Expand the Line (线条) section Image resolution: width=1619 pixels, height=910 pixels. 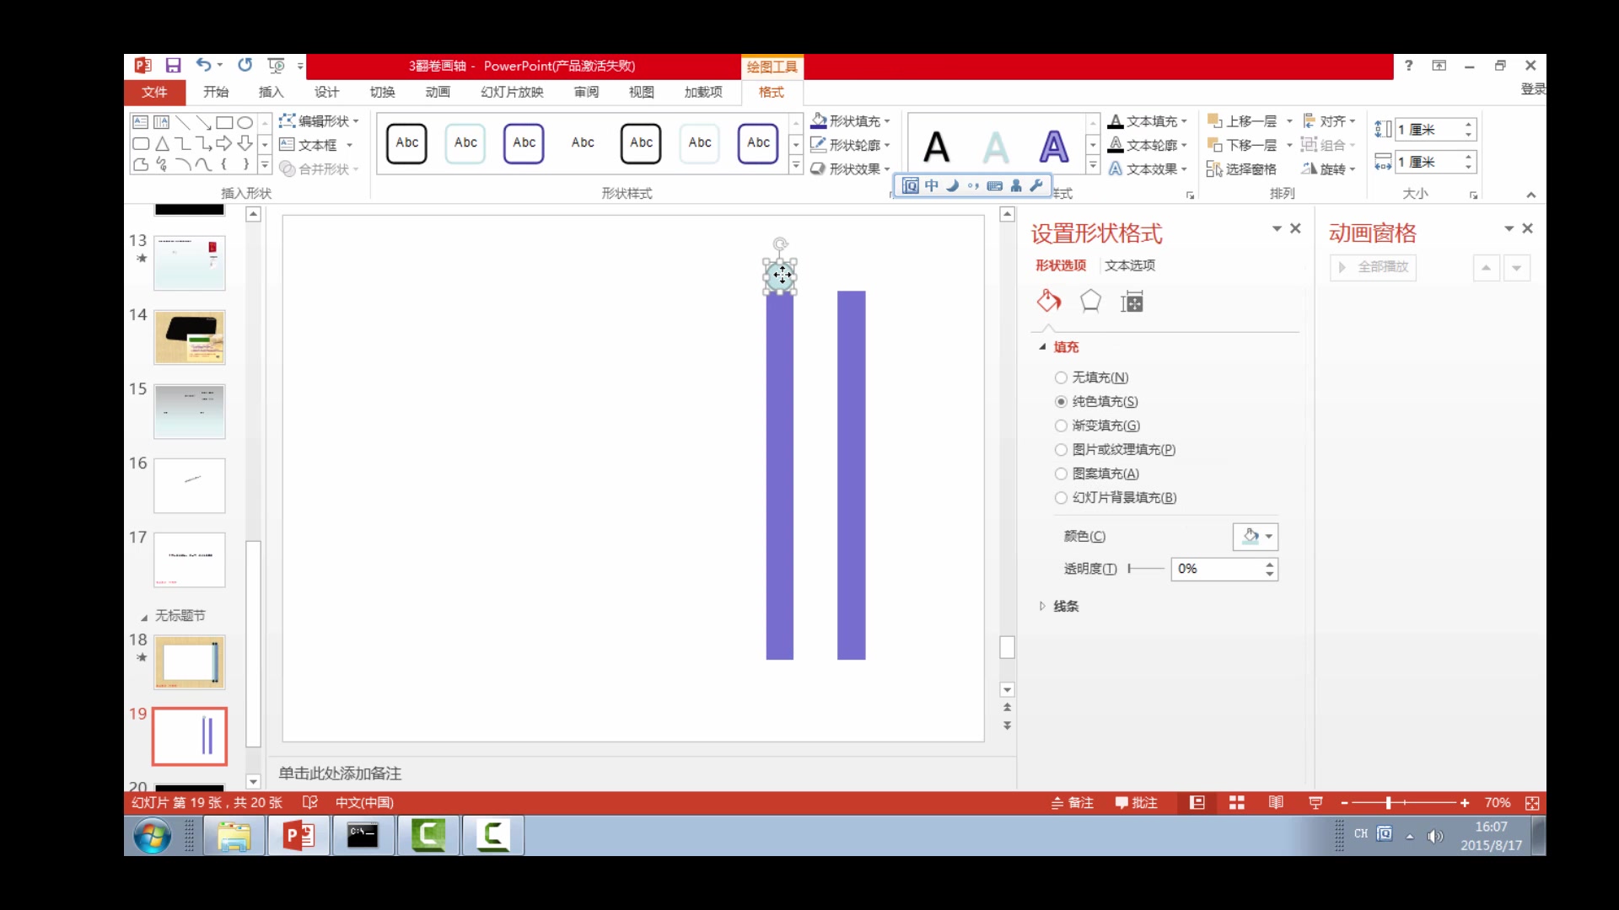tap(1065, 606)
